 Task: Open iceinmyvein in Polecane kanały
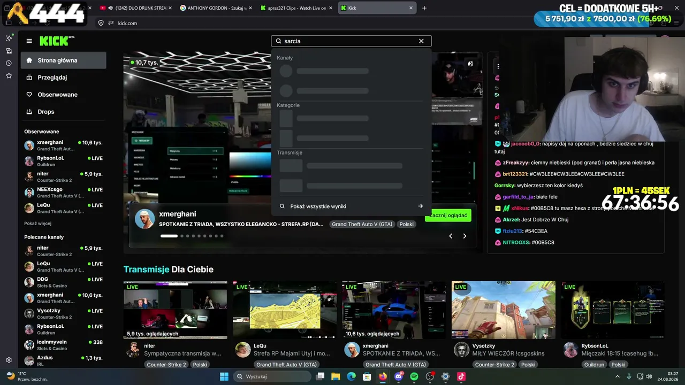(63, 345)
